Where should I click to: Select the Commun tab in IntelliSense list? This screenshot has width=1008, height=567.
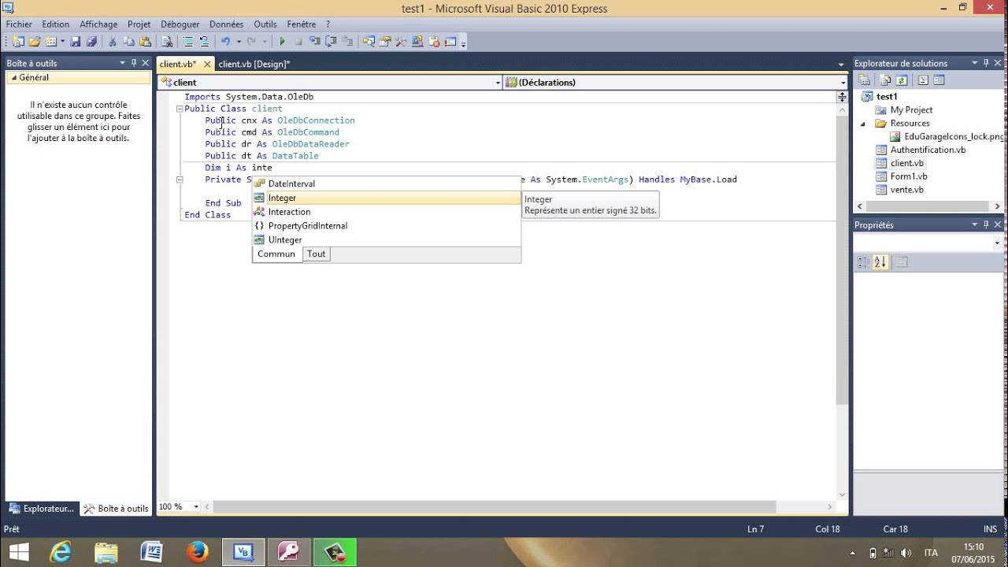tap(276, 254)
